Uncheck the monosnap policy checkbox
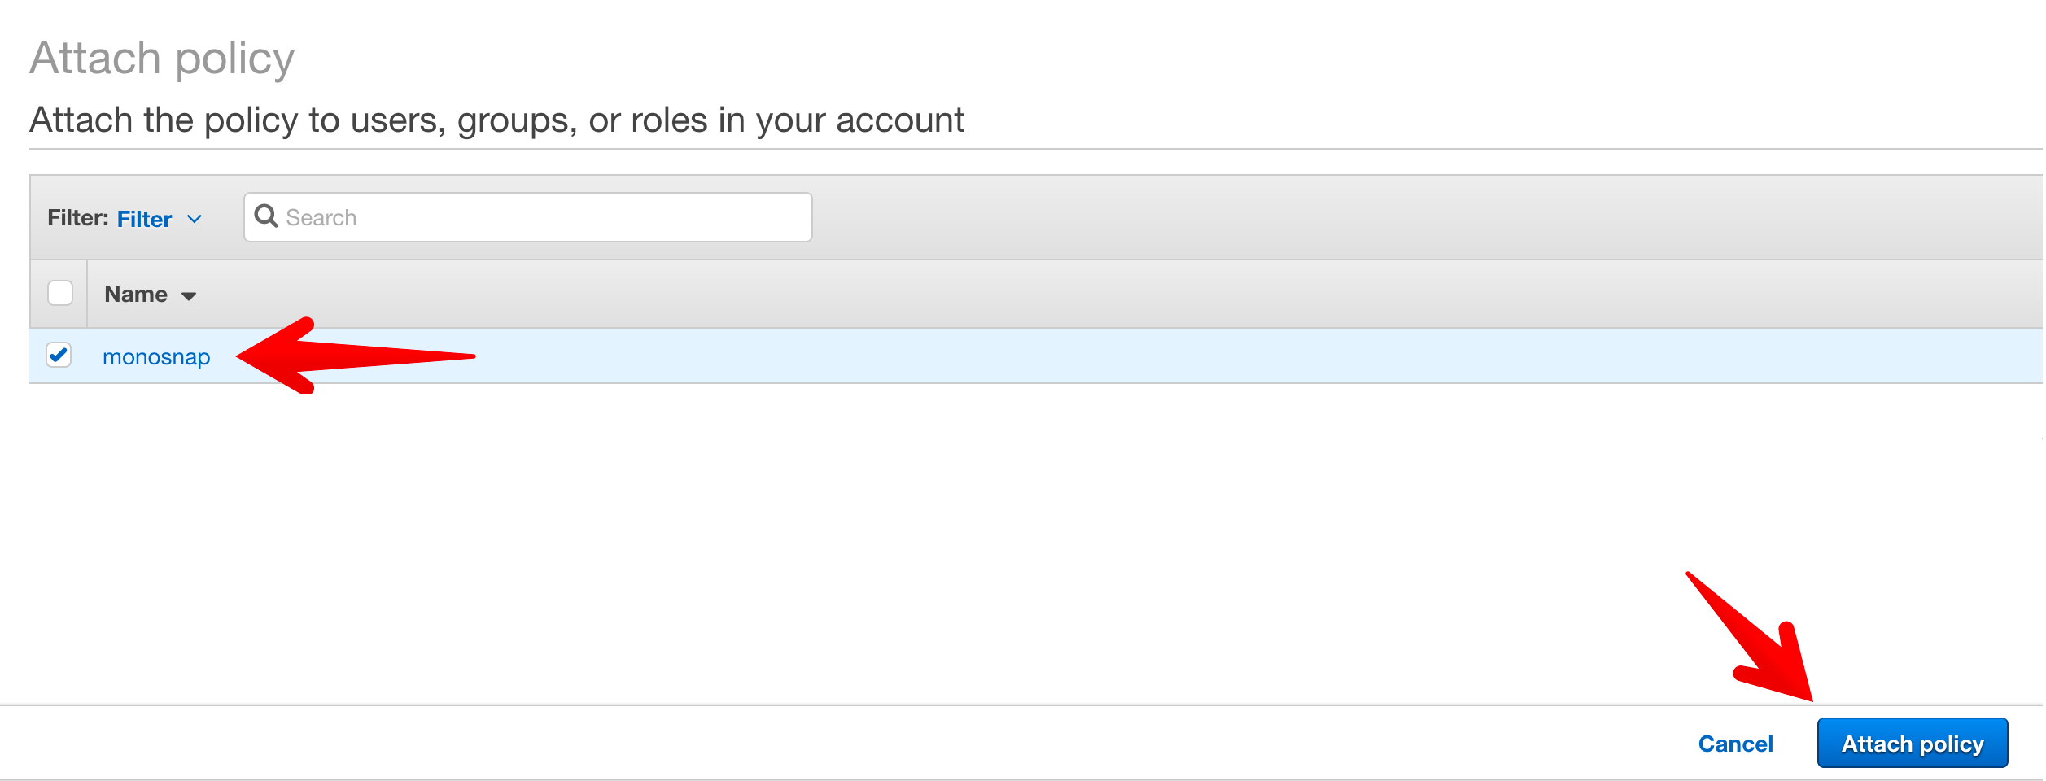 point(59,356)
